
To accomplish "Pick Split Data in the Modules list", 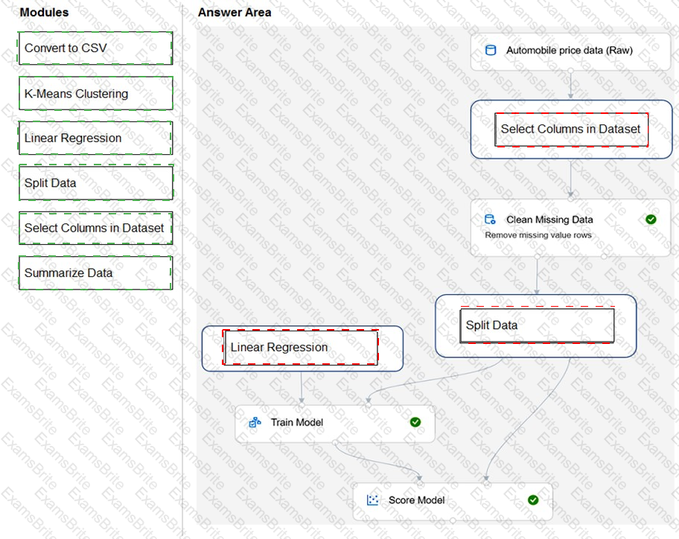I will pos(95,183).
